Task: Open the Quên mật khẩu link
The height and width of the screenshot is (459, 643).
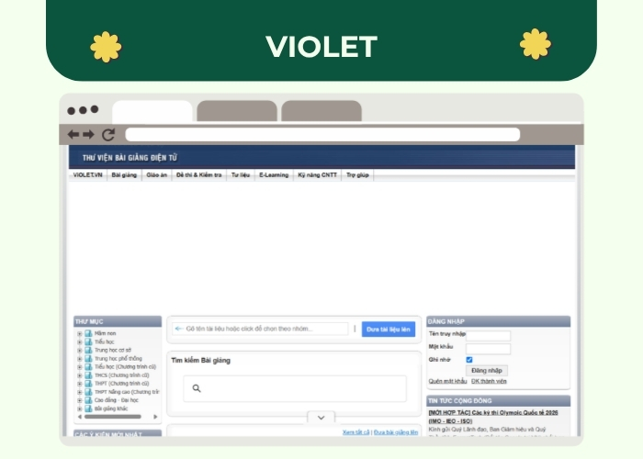Action: [447, 381]
